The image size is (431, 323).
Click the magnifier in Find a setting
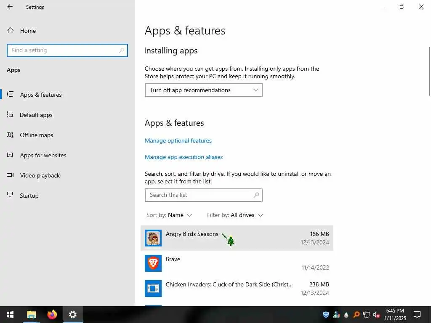[x=122, y=50]
